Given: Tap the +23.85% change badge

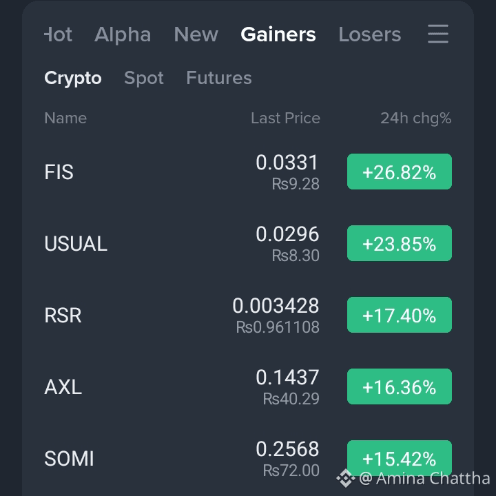Looking at the screenshot, I should pos(399,243).
